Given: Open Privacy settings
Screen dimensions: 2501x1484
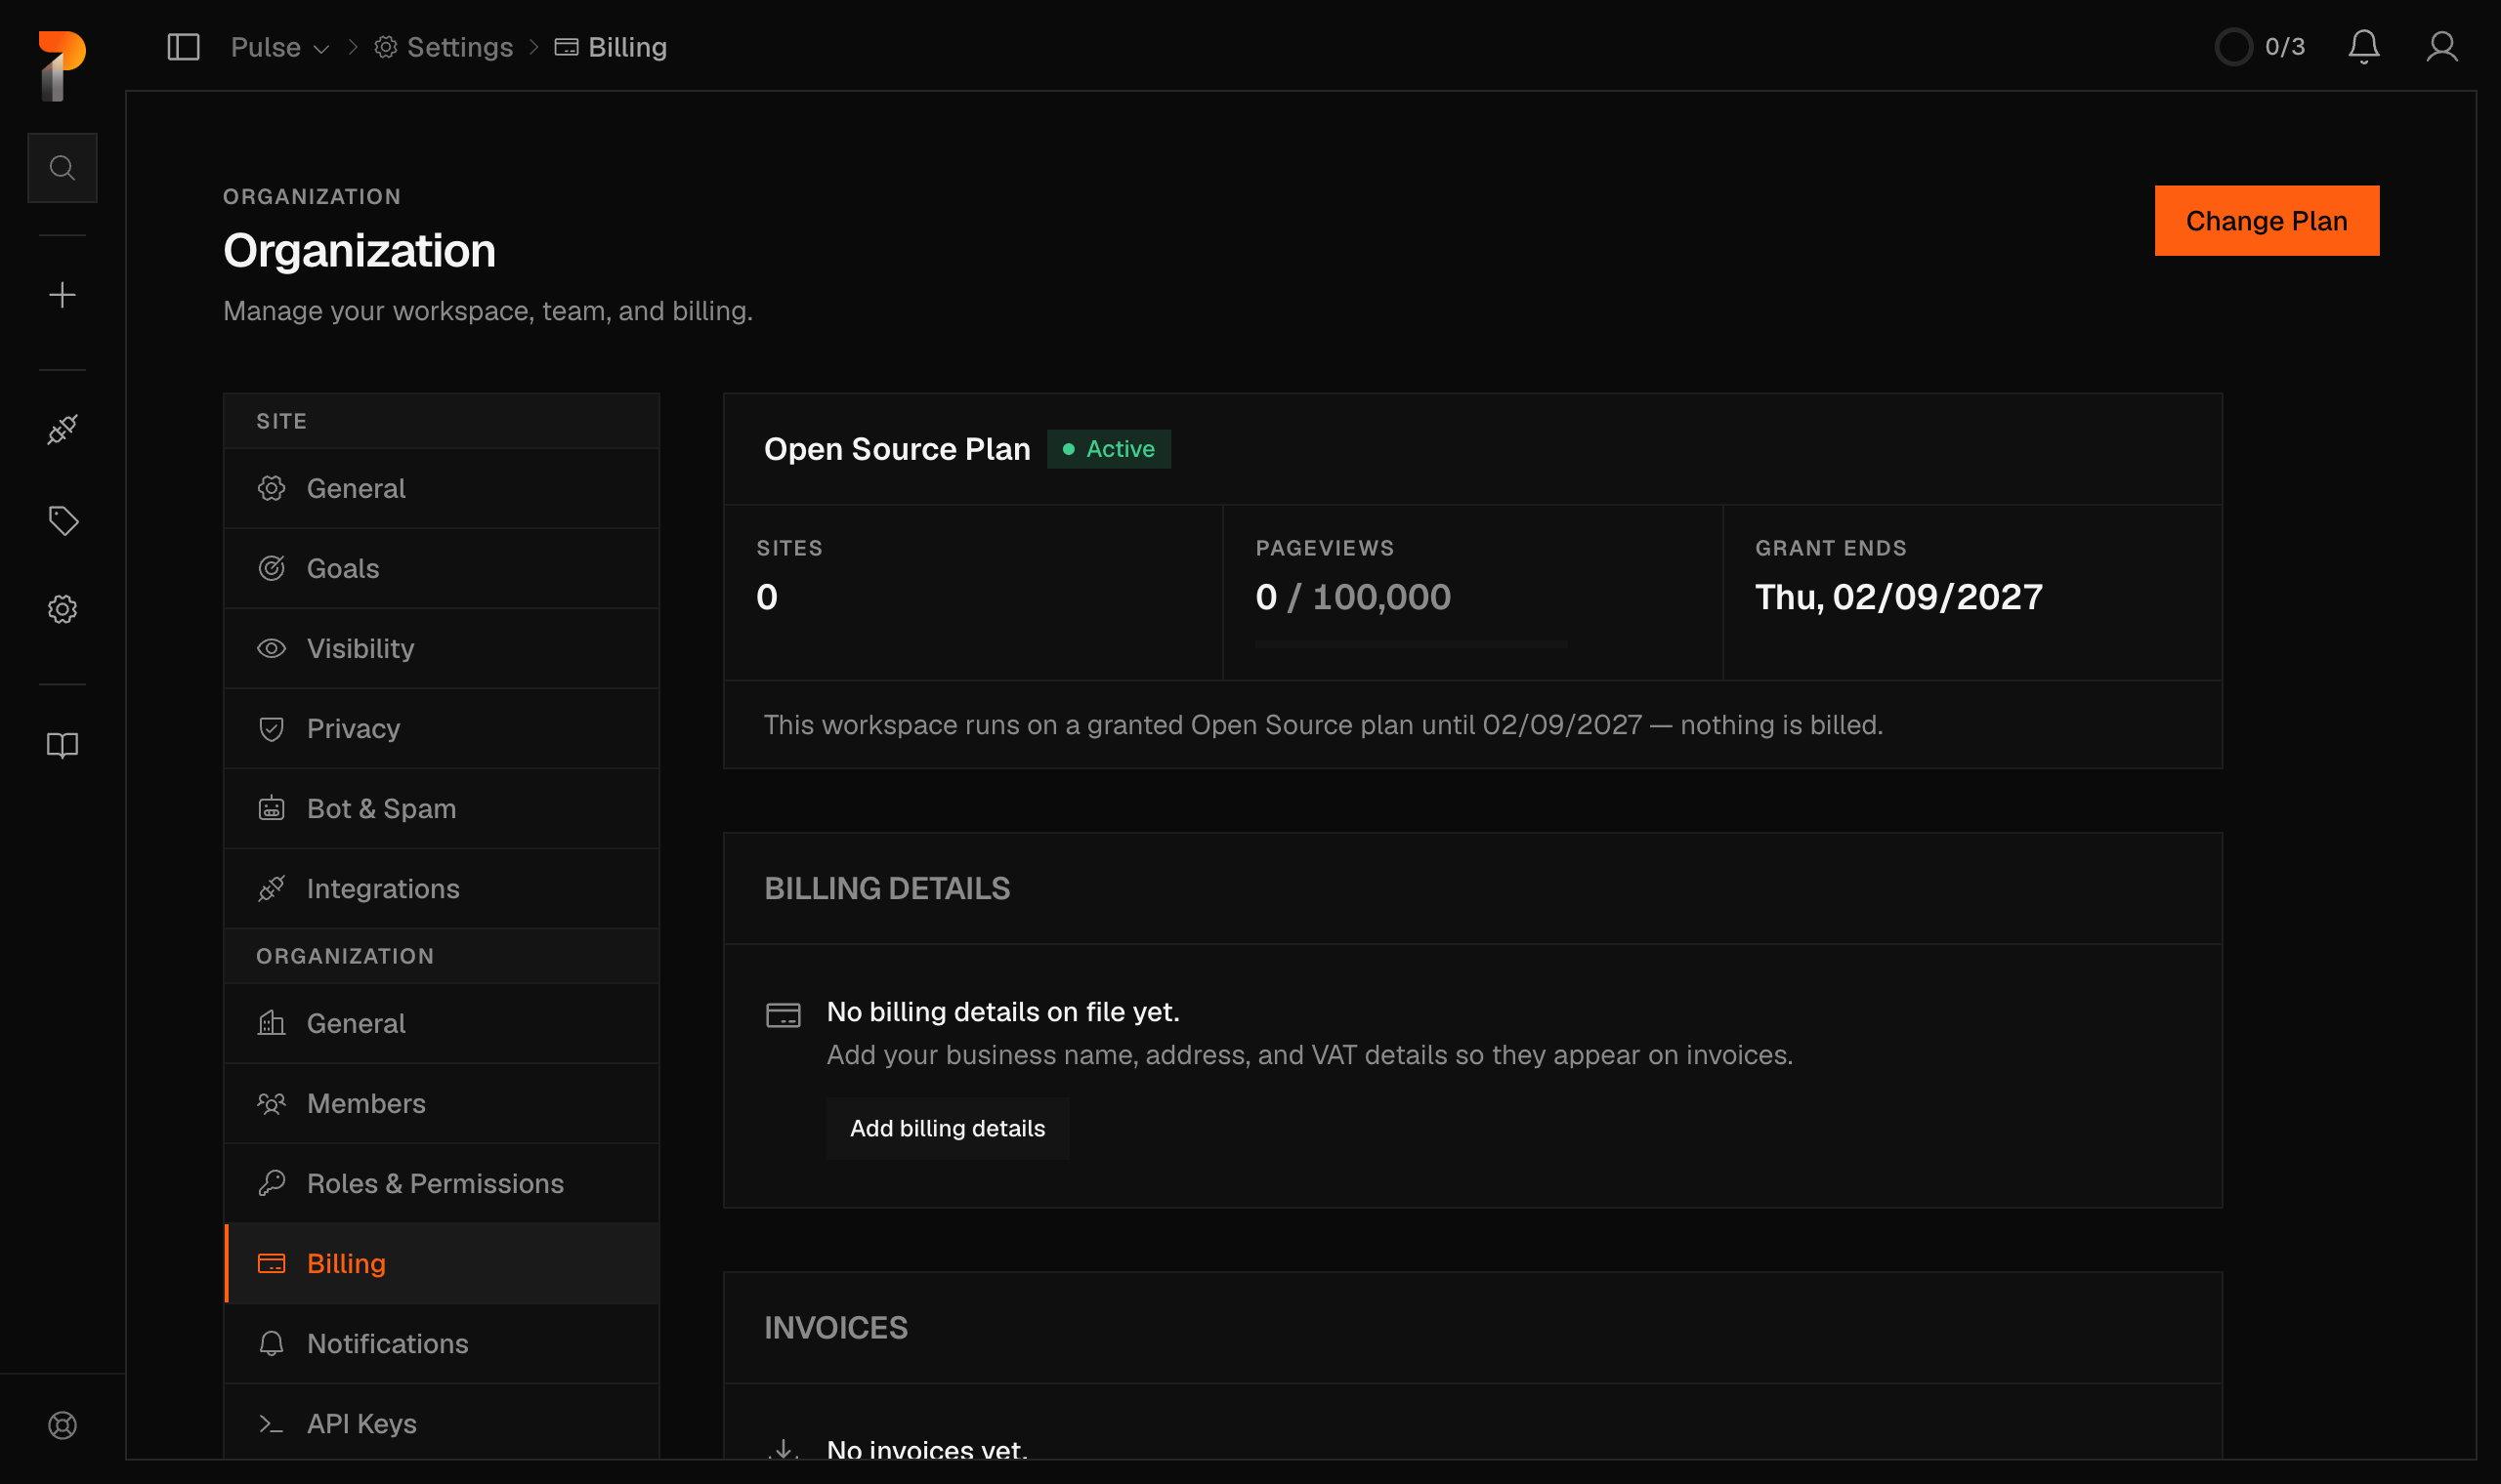Looking at the screenshot, I should [x=442, y=728].
